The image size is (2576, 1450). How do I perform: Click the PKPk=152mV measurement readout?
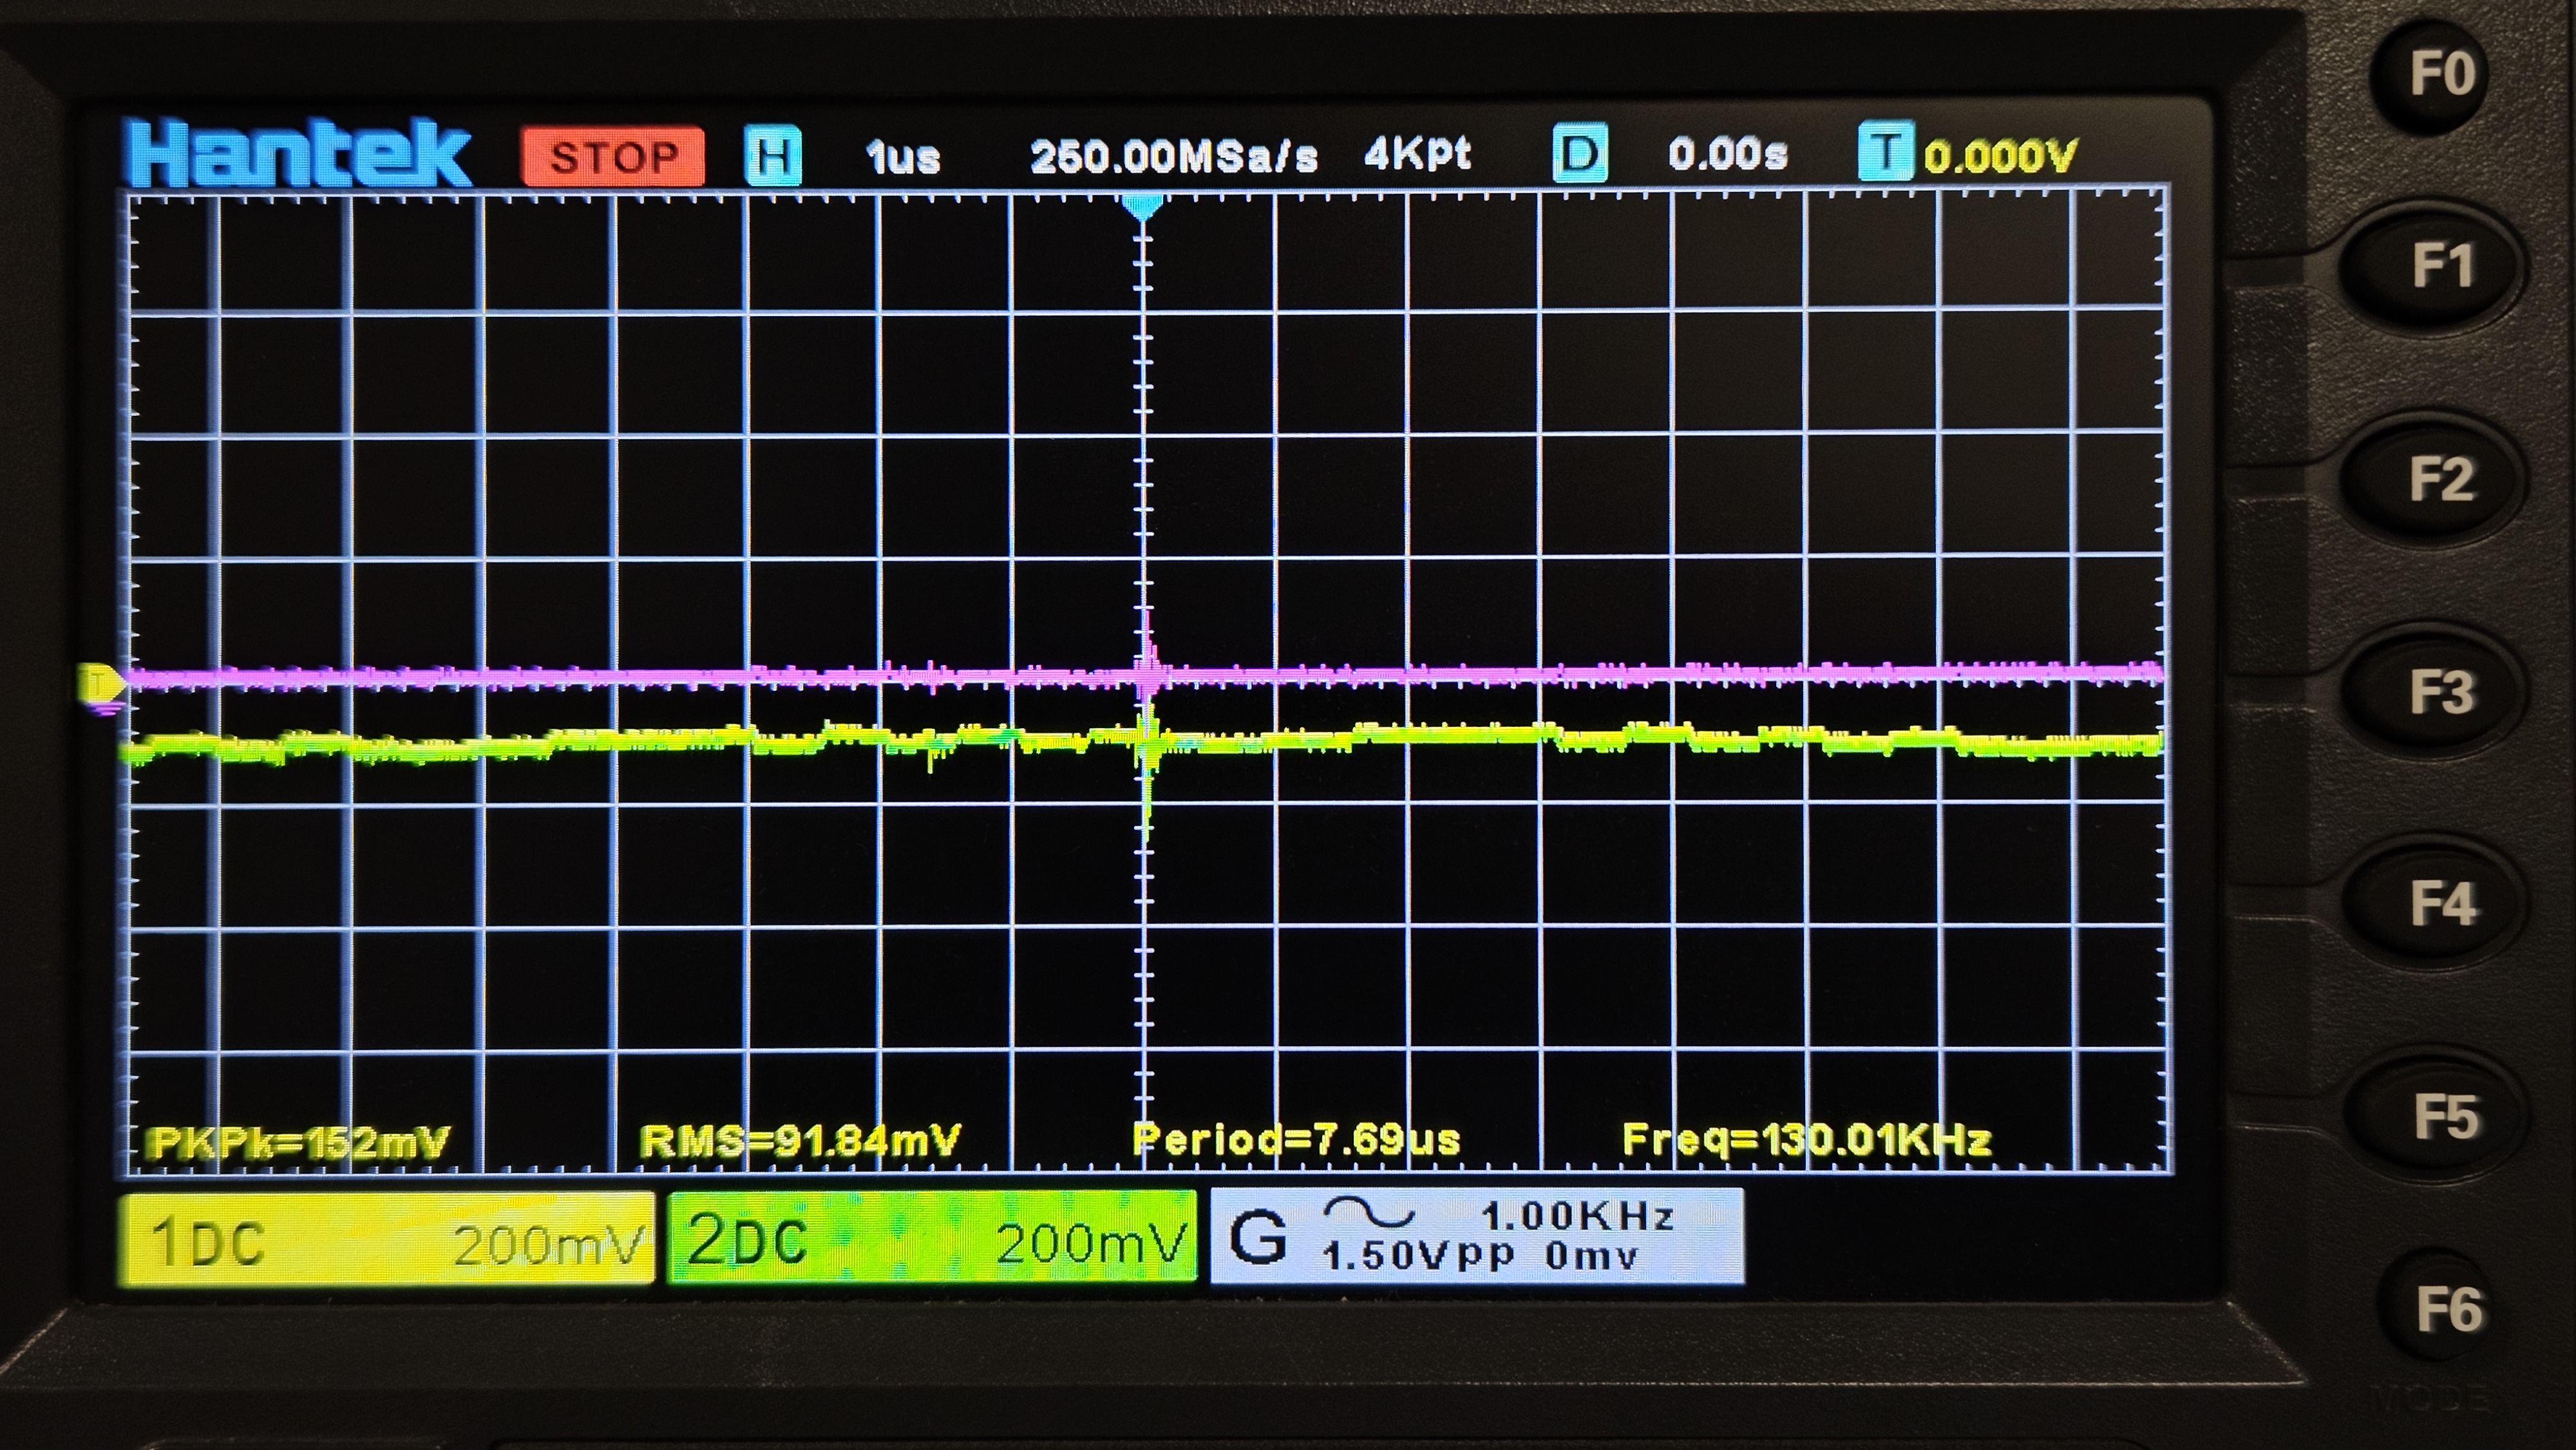(x=298, y=1142)
